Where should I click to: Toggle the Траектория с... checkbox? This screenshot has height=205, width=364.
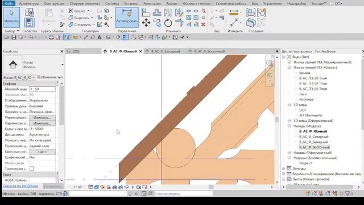[32, 169]
